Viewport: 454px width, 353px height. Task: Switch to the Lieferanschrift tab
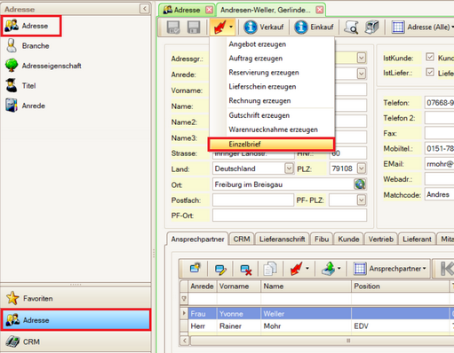click(283, 239)
